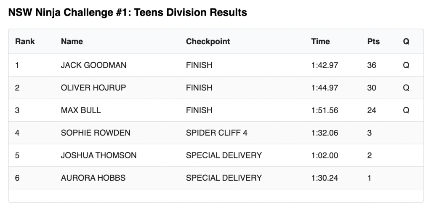Click the Teens Division Results heading
Image resolution: width=431 pixels, height=211 pixels.
tap(128, 13)
